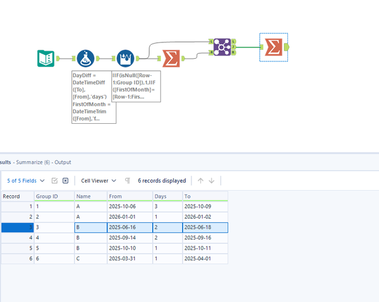Image resolution: width=379 pixels, height=302 pixels.
Task: Select the Formula tool on canvas
Action: click(x=85, y=58)
